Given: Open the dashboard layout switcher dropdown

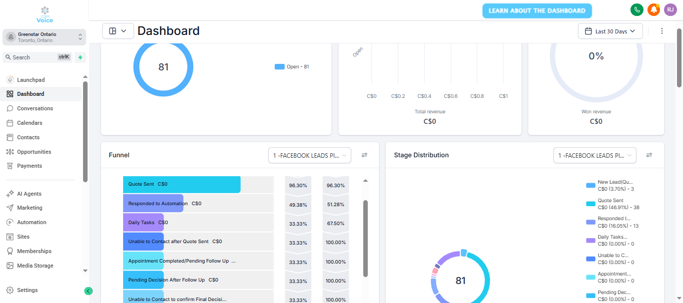Looking at the screenshot, I should pyautogui.click(x=118, y=31).
